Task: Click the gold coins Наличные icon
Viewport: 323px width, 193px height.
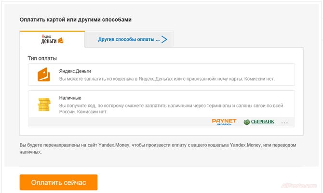Action: tap(44, 104)
